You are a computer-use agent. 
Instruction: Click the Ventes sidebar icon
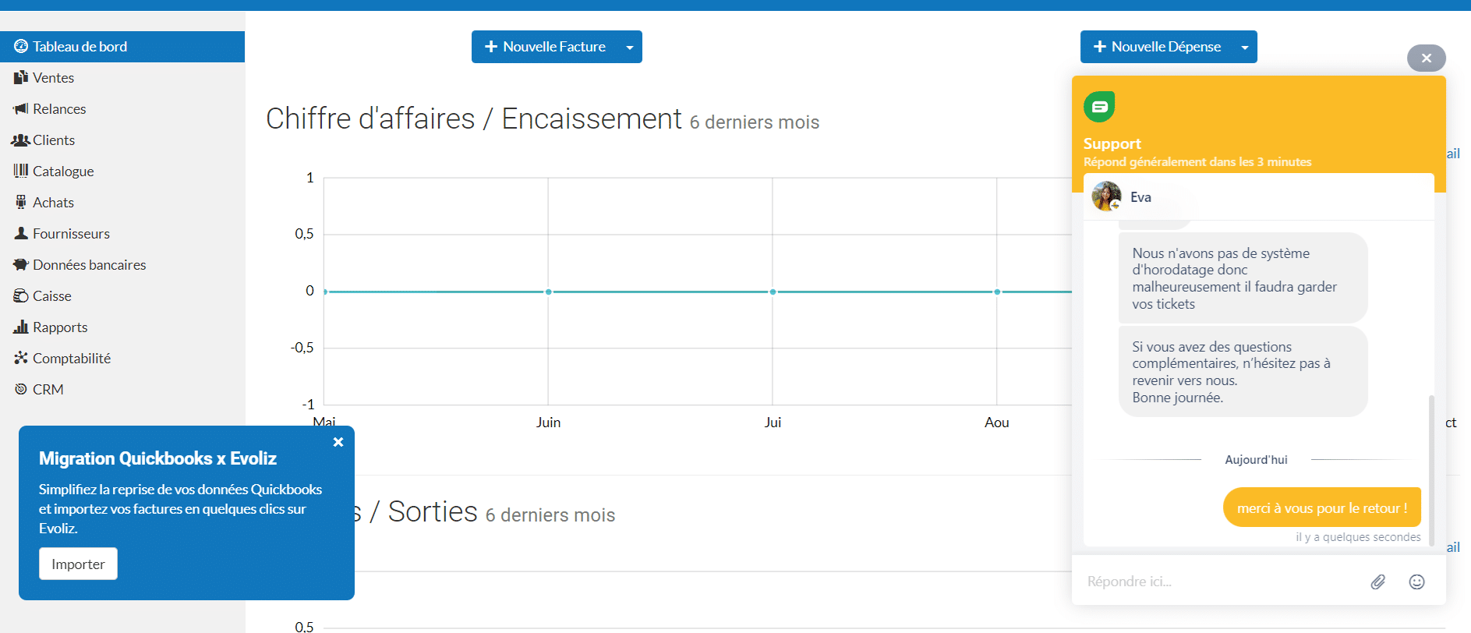click(21, 78)
